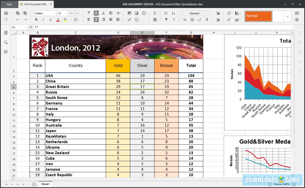Insert a hyperlink into the cell
The width and height of the screenshot is (305, 188).
(x=129, y=20)
